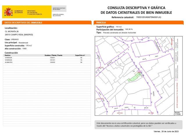Click the 'Superficie m²' column header
The height and width of the screenshot is (139, 186).
tap(80, 55)
